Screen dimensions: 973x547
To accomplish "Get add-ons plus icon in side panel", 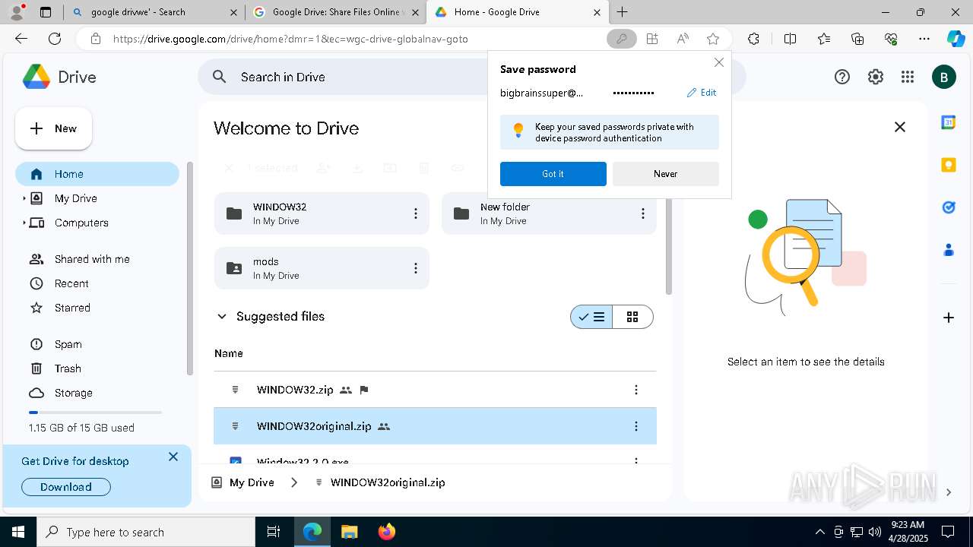I will pyautogui.click(x=949, y=318).
